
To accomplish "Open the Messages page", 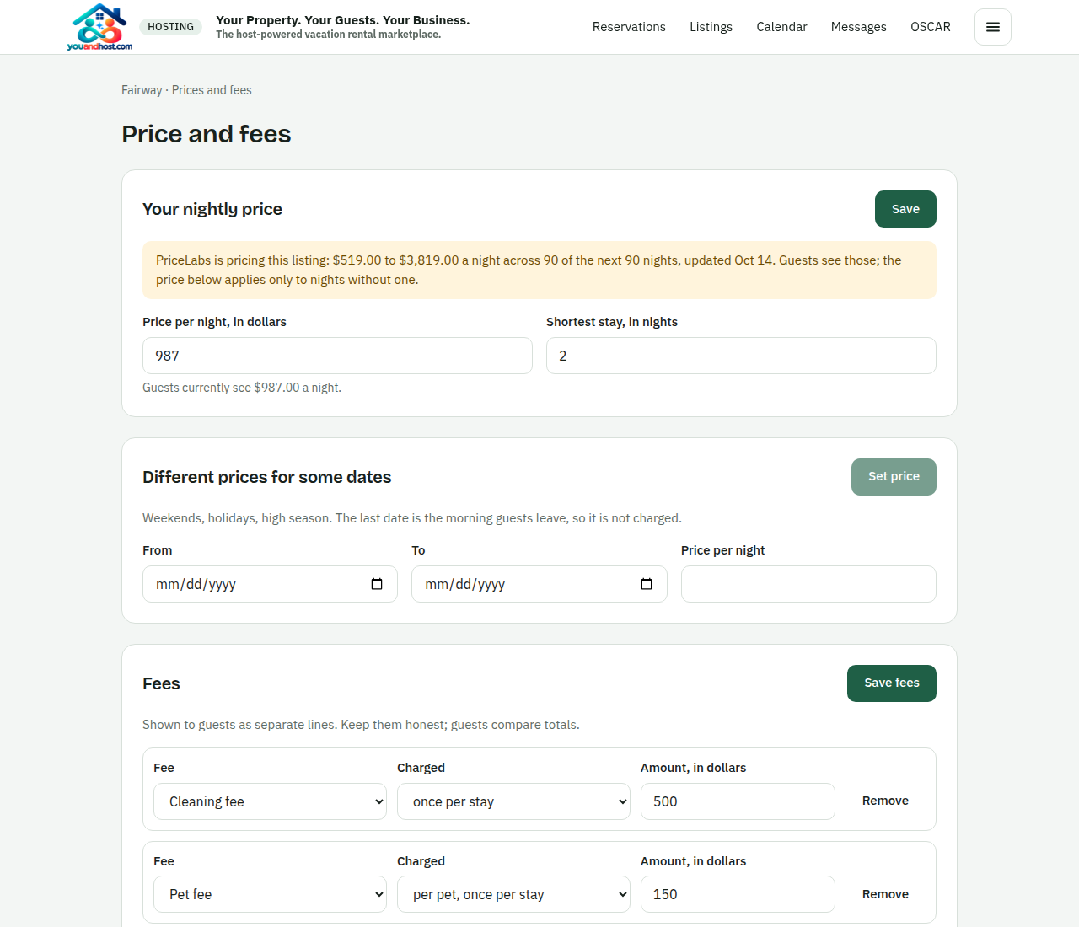I will tap(858, 27).
